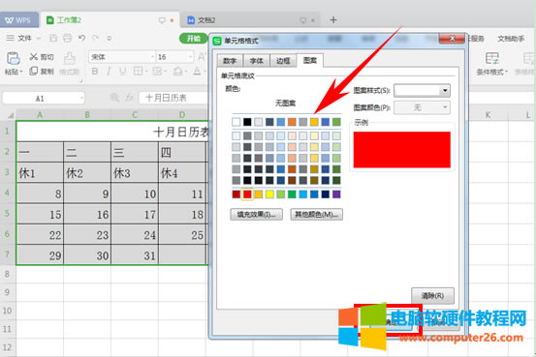Image resolution: width=536 pixels, height=357 pixels.
Task: Switch to the 边框 tab in dialog
Action: [283, 61]
